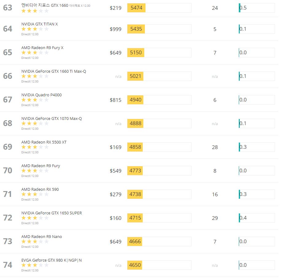Click the 0.4 market share bar
The width and height of the screenshot is (283, 280).
point(257,218)
